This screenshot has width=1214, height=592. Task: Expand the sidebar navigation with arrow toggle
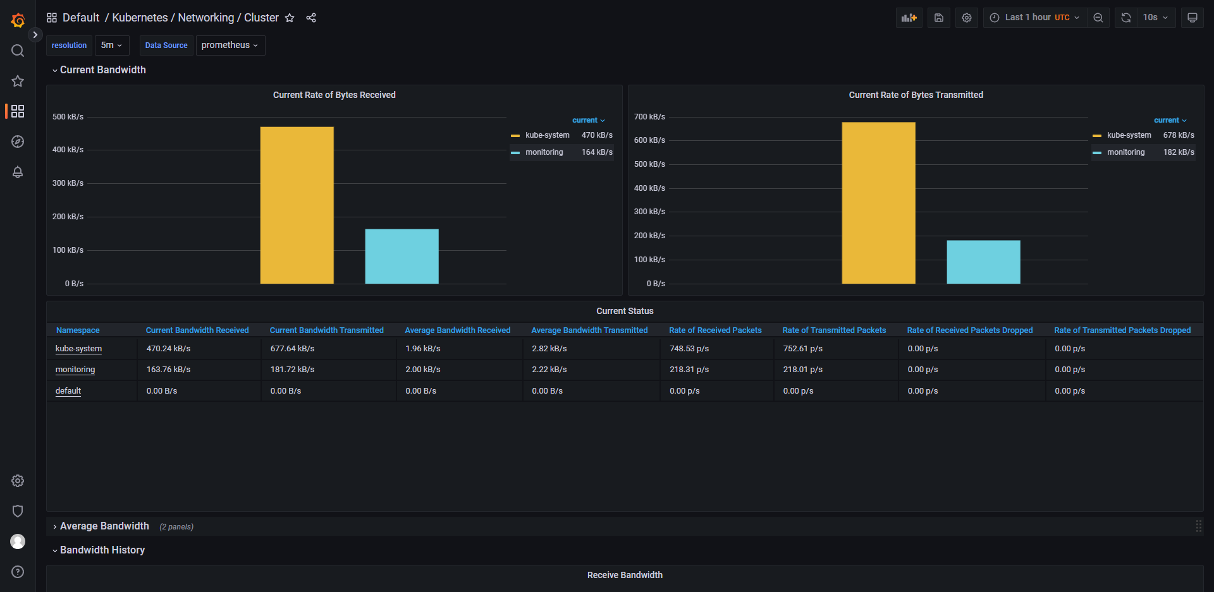[35, 35]
